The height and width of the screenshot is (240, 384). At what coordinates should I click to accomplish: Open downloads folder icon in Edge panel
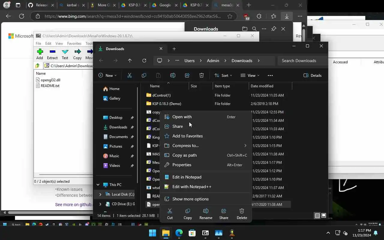click(x=245, y=29)
